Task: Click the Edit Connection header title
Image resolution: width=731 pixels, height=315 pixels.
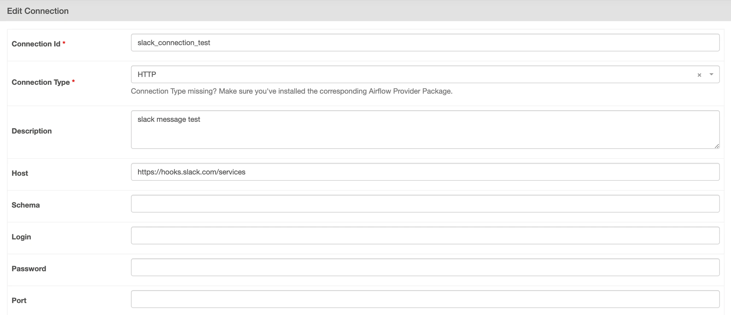Action: (38, 11)
